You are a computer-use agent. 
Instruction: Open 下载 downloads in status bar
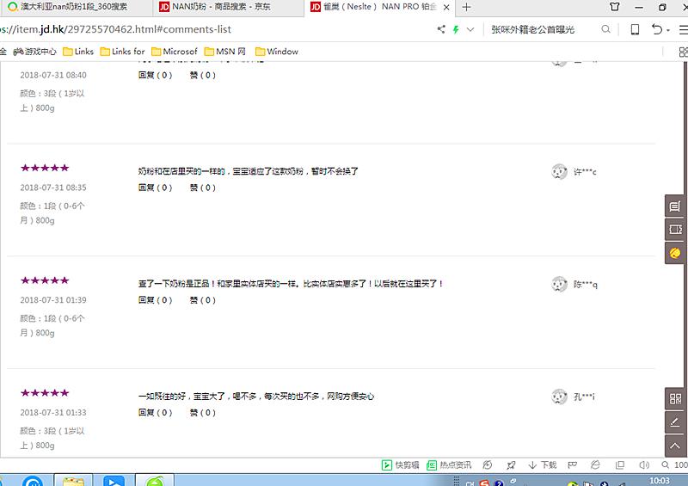[x=543, y=465]
